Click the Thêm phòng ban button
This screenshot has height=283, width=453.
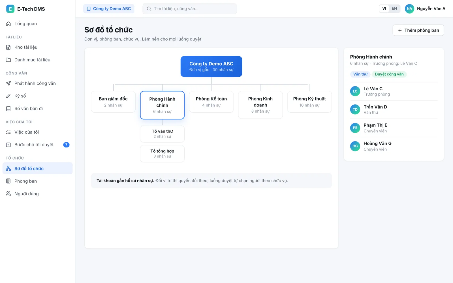coord(418,30)
